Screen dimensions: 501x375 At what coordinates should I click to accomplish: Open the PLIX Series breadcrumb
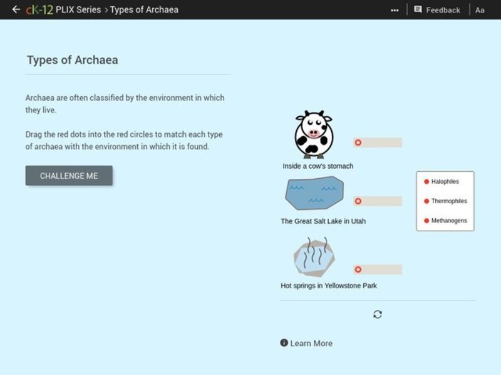coord(79,9)
